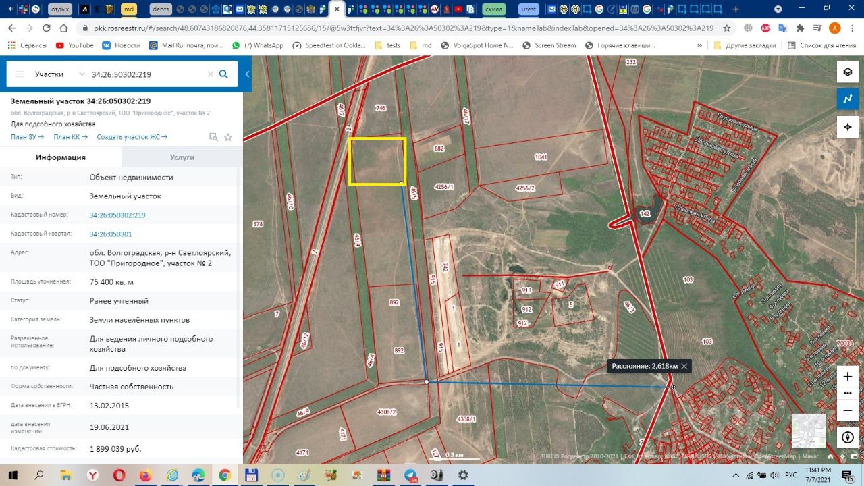Open the Chrome profile avatar
Image resolution: width=864 pixels, height=486 pixels.
[x=834, y=28]
